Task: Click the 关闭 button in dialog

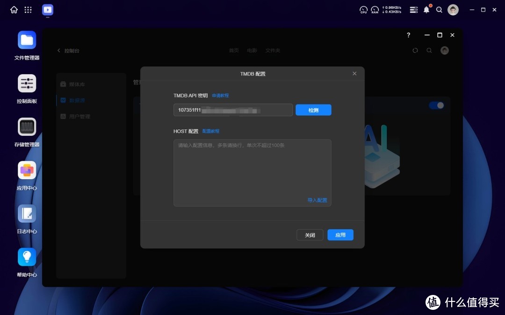Action: pyautogui.click(x=310, y=235)
